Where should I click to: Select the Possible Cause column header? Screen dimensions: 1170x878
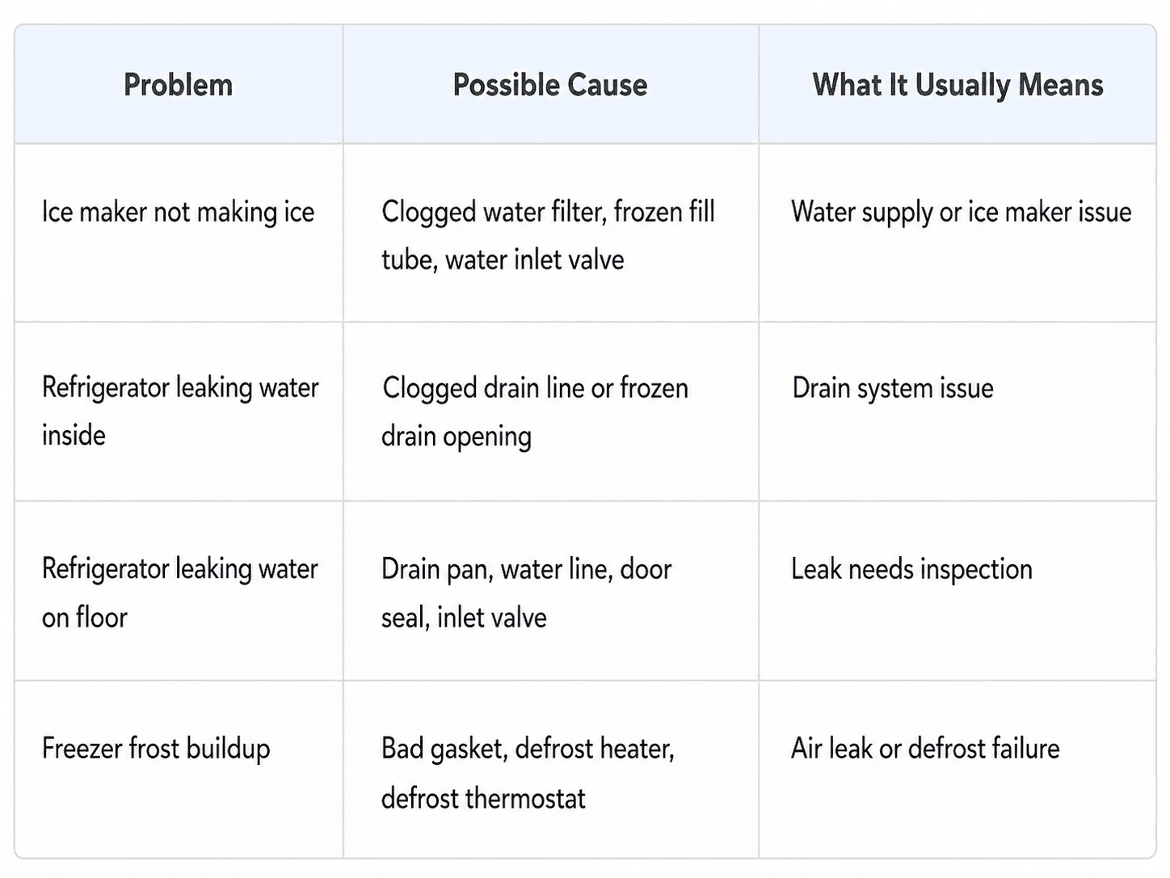pos(550,85)
